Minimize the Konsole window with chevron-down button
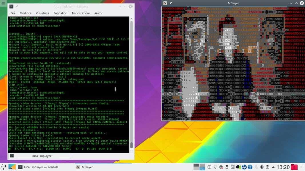The image size is (305, 171). click(120, 6)
